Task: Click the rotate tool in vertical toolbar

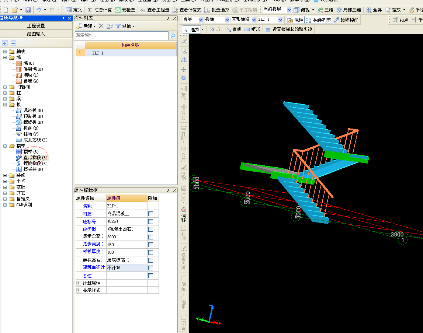Action: (184, 78)
